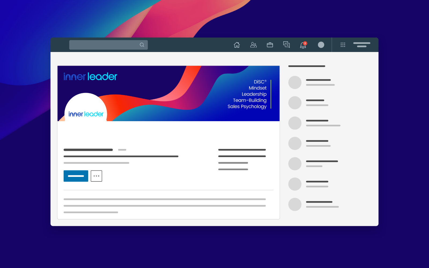Open the apps grid icon

343,45
